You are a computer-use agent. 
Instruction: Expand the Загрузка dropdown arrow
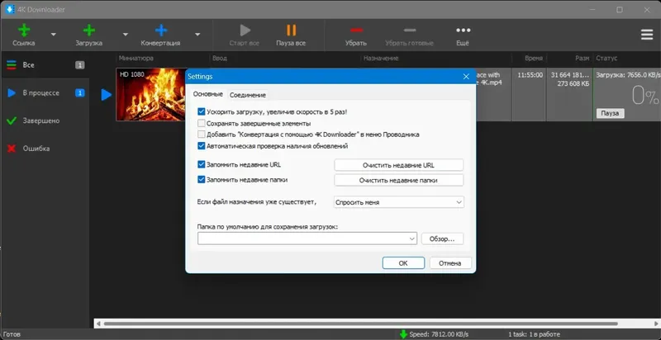pos(126,35)
